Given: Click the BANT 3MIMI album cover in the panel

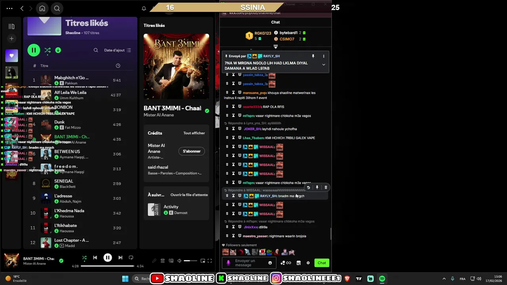Looking at the screenshot, I should (x=176, y=66).
